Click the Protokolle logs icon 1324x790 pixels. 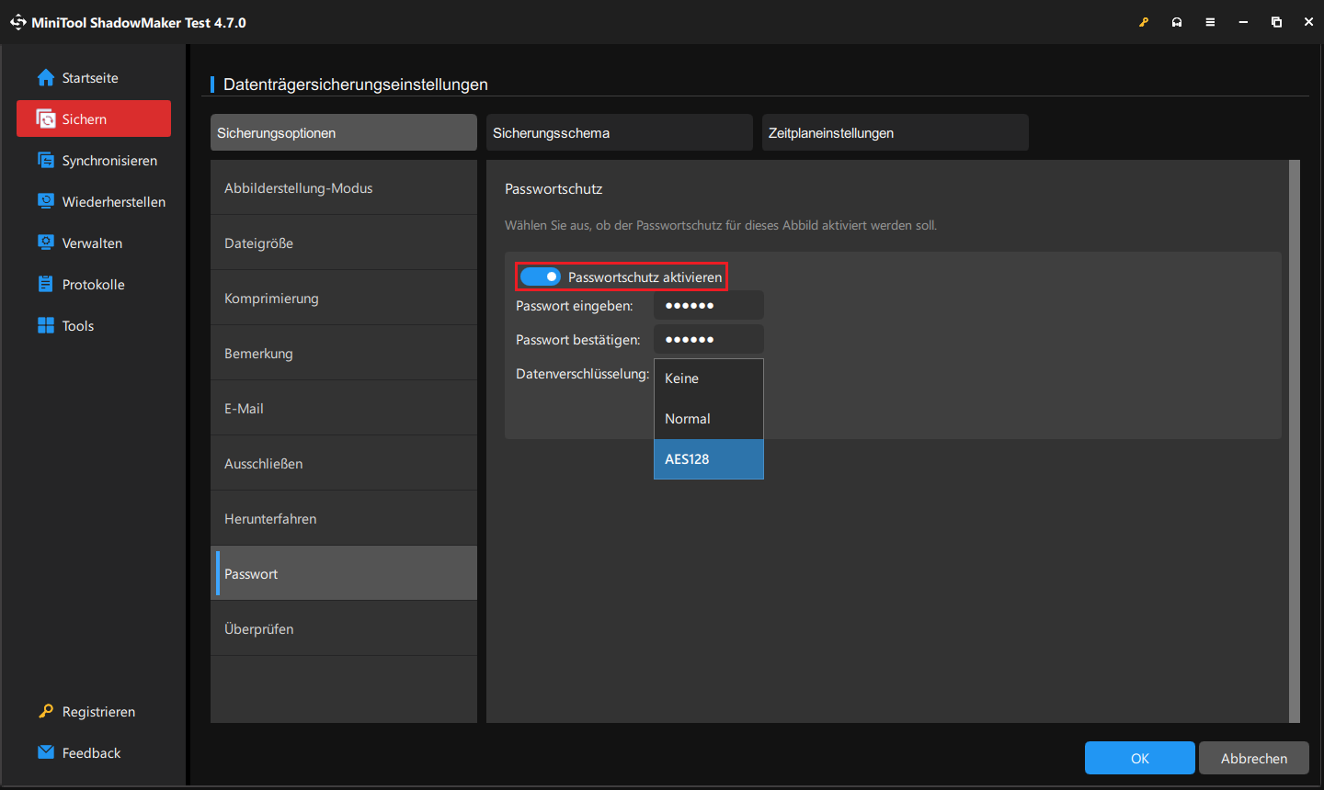click(x=46, y=284)
